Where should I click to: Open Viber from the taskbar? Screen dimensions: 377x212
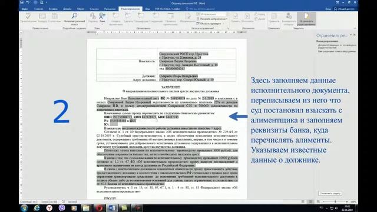(62, 208)
